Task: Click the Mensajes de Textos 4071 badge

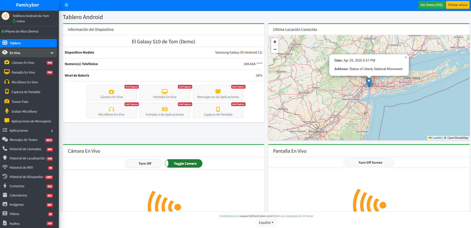Action: point(49,140)
